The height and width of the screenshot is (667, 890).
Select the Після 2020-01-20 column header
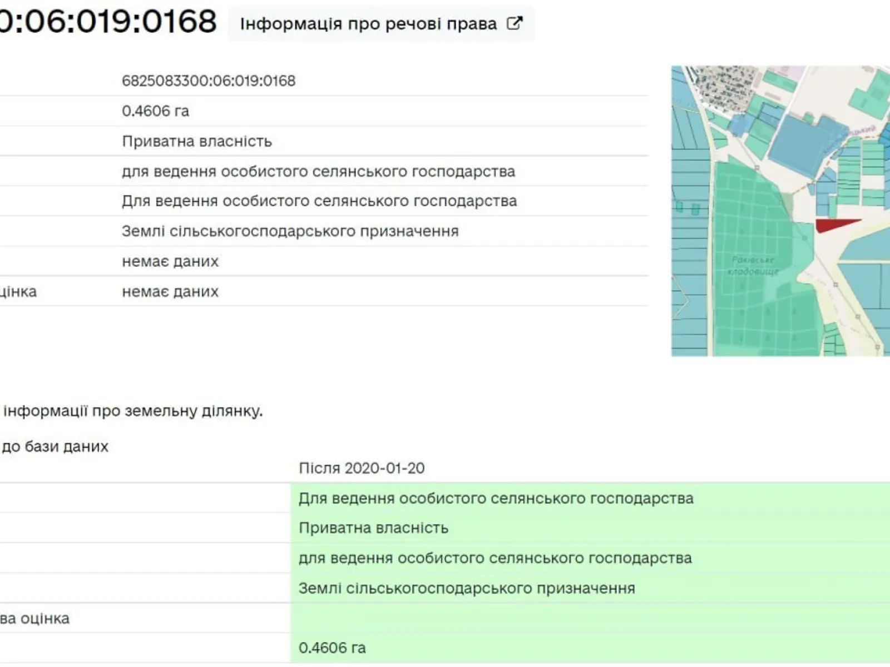pyautogui.click(x=362, y=468)
